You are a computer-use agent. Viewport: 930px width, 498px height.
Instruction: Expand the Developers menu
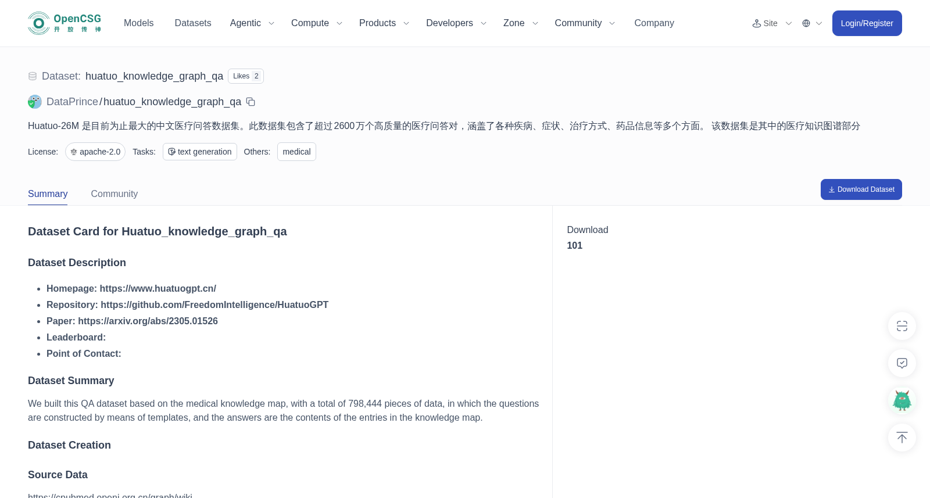(456, 23)
